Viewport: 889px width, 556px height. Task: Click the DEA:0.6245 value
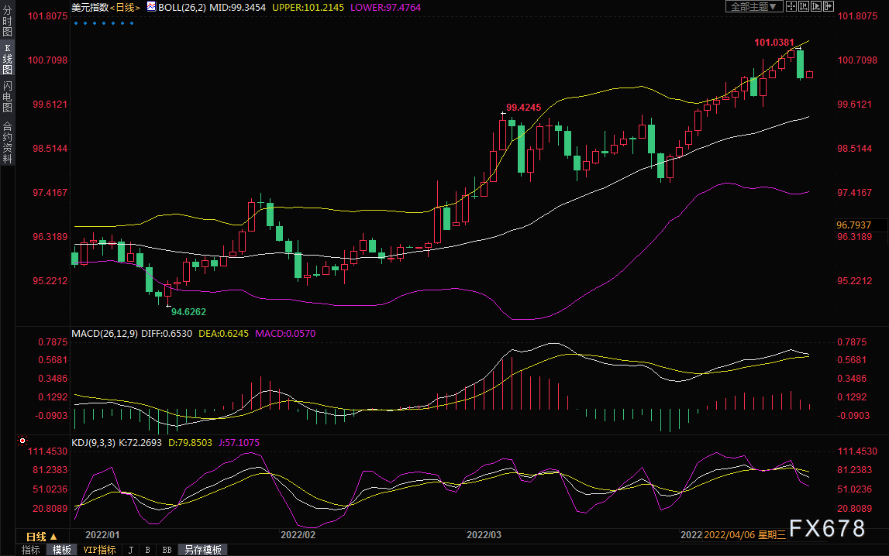(x=223, y=334)
